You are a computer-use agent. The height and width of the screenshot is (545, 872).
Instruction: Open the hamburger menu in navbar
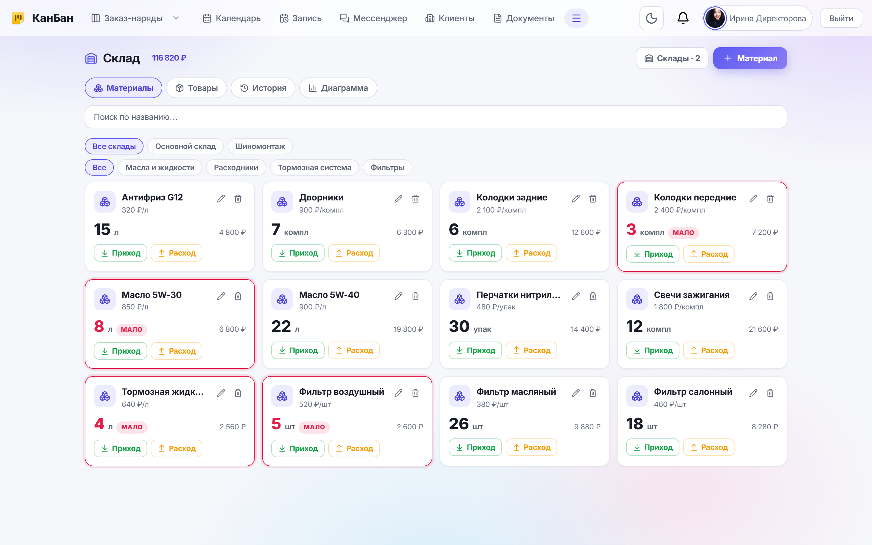tap(576, 18)
